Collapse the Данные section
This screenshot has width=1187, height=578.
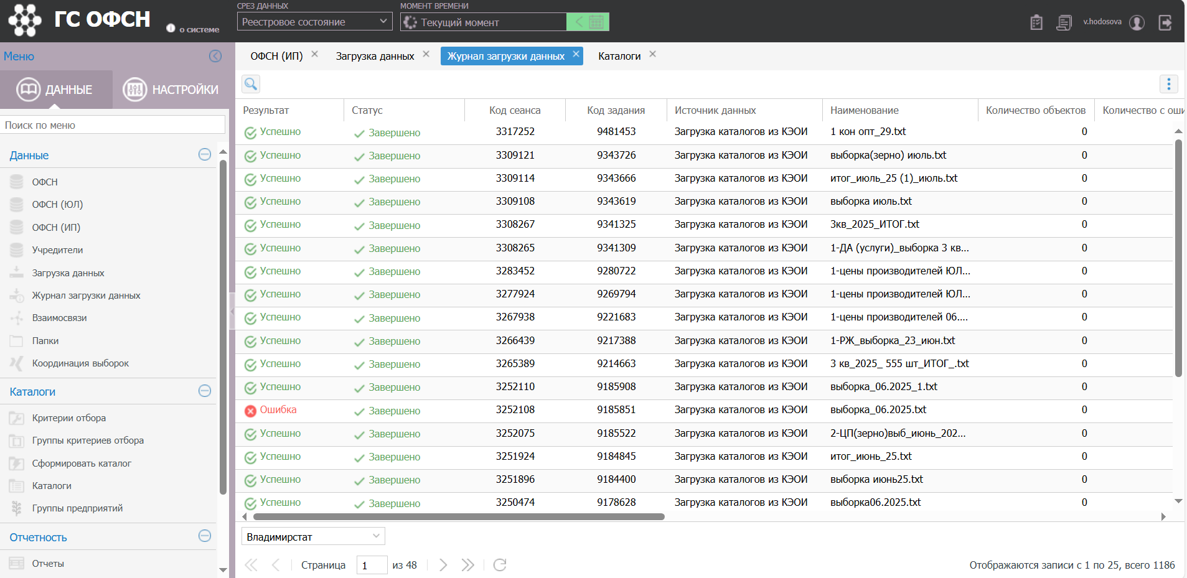205,154
